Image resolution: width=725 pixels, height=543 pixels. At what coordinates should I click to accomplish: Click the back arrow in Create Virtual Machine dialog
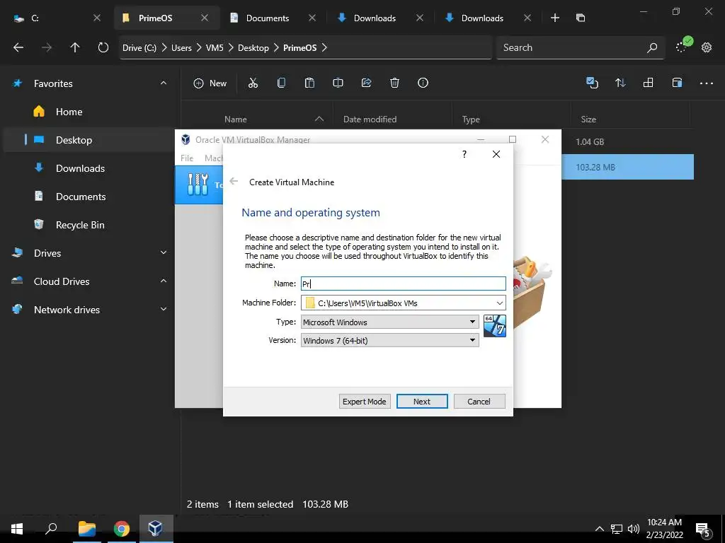234,182
